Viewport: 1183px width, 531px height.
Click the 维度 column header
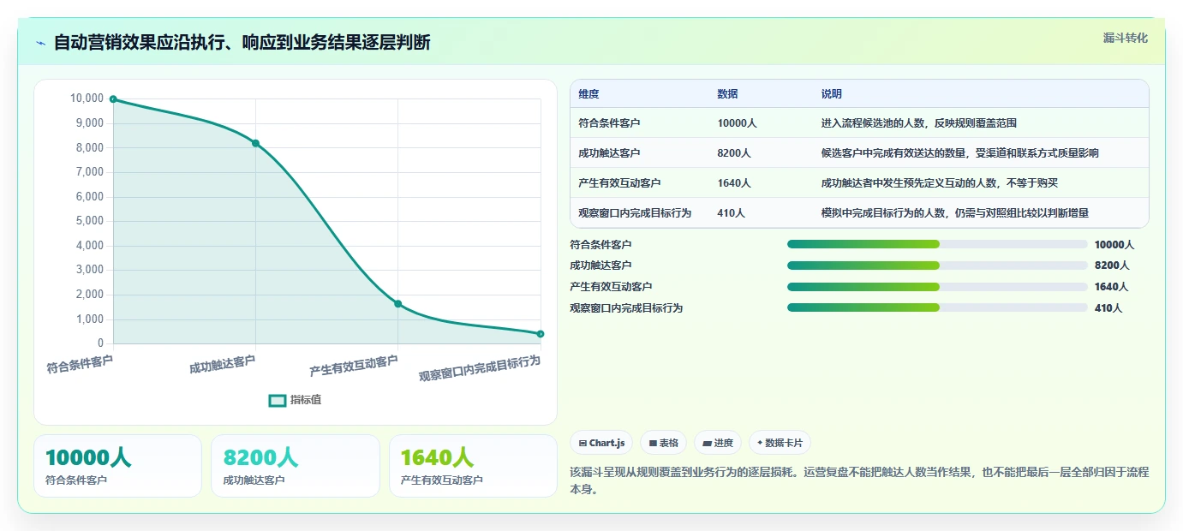(589, 94)
